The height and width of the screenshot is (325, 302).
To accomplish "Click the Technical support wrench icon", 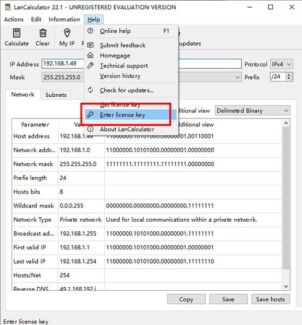I will point(90,66).
